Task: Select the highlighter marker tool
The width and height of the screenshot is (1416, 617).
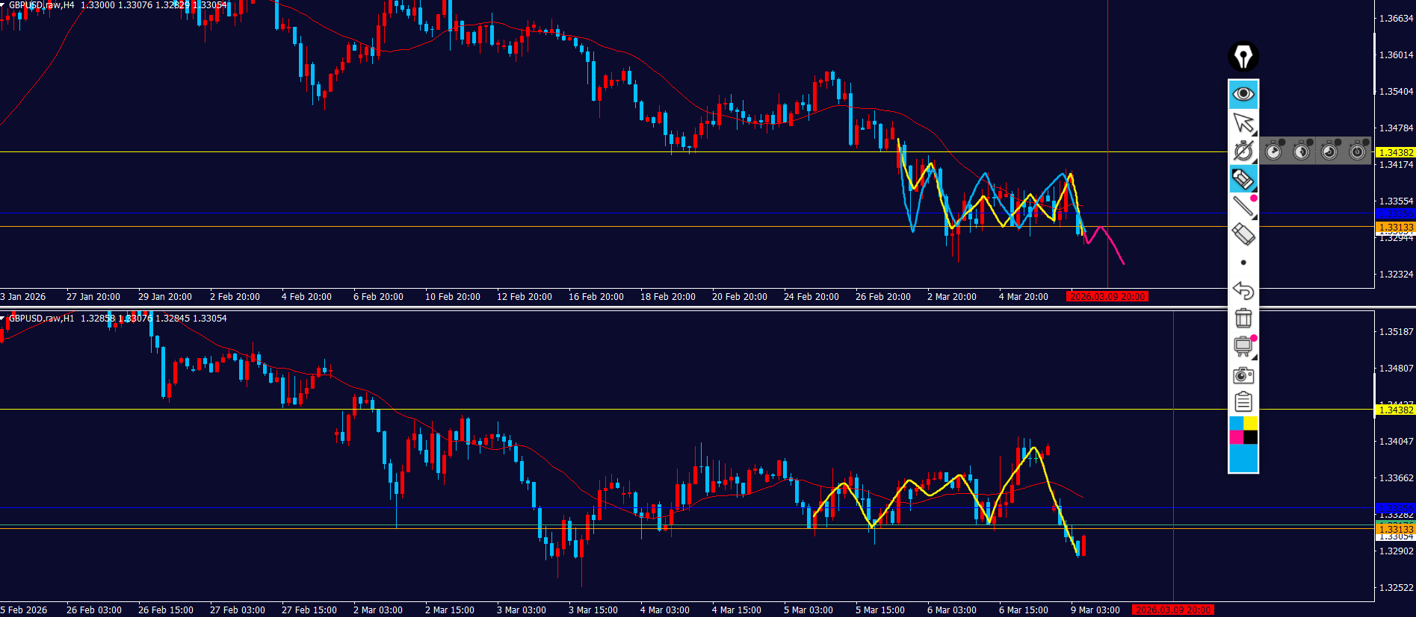Action: (x=1243, y=179)
